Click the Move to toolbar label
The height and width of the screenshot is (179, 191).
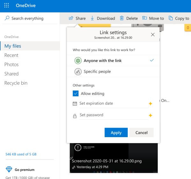[x=157, y=19]
